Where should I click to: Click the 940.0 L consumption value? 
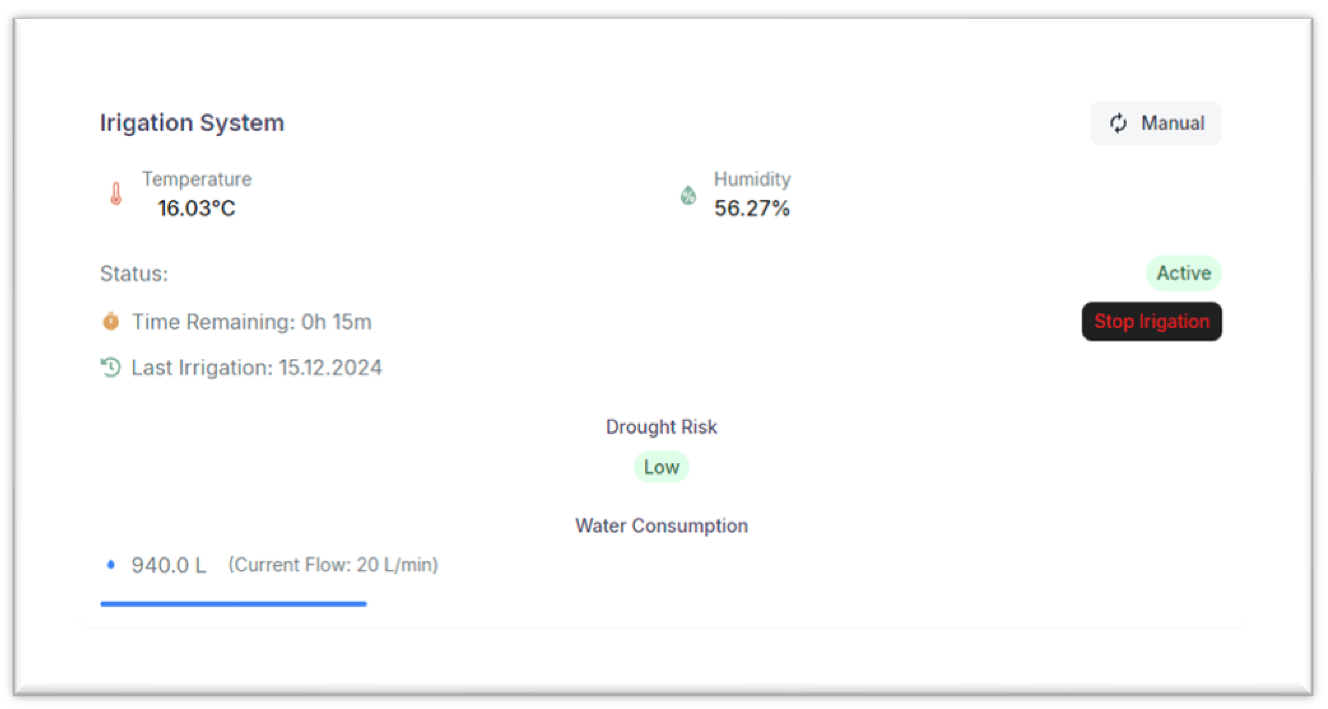(169, 565)
